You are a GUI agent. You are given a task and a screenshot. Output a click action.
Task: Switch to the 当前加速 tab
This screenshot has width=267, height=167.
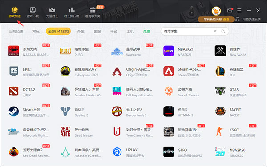click(16, 32)
